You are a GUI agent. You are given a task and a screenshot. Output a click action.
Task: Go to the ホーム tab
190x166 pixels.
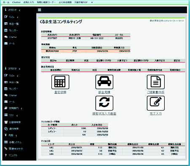tap(6, 3)
